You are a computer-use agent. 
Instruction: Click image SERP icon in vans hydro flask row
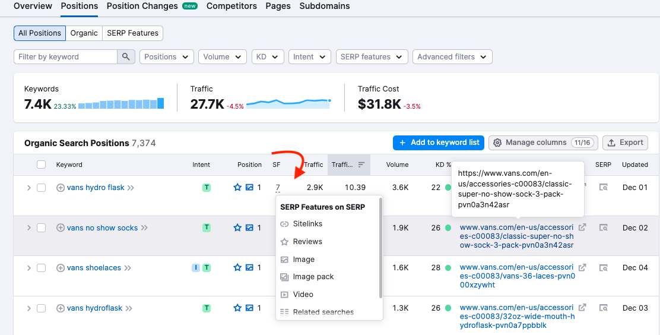249,187
